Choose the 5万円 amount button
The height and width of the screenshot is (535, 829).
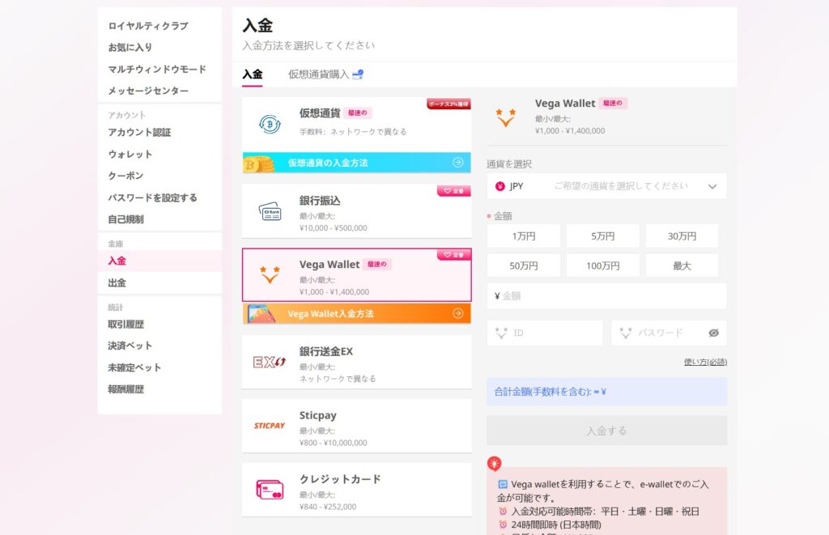click(x=602, y=236)
